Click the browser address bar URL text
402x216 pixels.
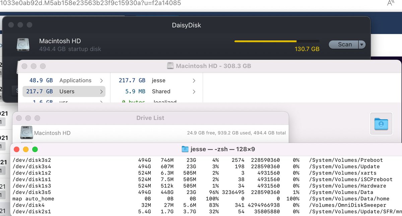point(91,3)
